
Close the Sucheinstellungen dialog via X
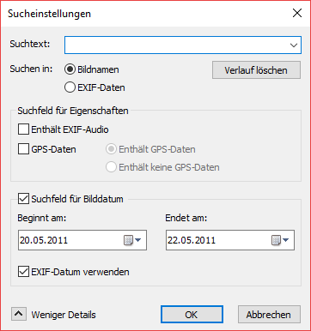click(x=297, y=13)
